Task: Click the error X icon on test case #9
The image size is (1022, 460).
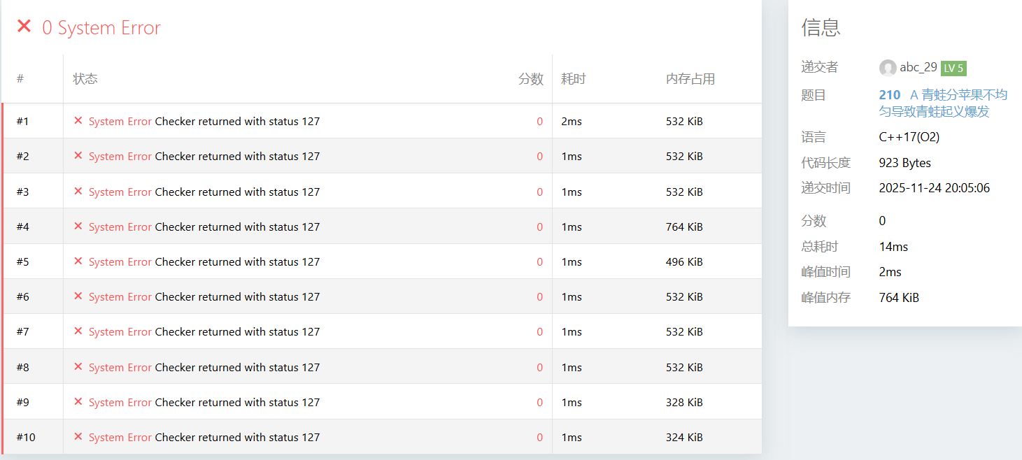Action: pos(78,401)
